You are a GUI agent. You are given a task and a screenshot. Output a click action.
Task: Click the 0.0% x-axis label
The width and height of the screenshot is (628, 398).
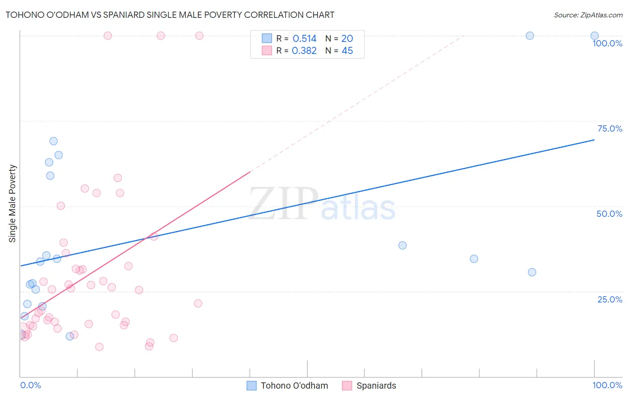[x=31, y=385]
